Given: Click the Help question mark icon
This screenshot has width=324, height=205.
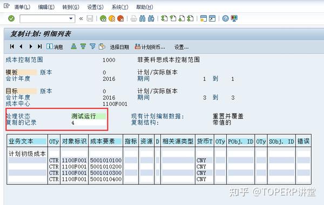Looking at the screenshot, I should pos(225,18).
